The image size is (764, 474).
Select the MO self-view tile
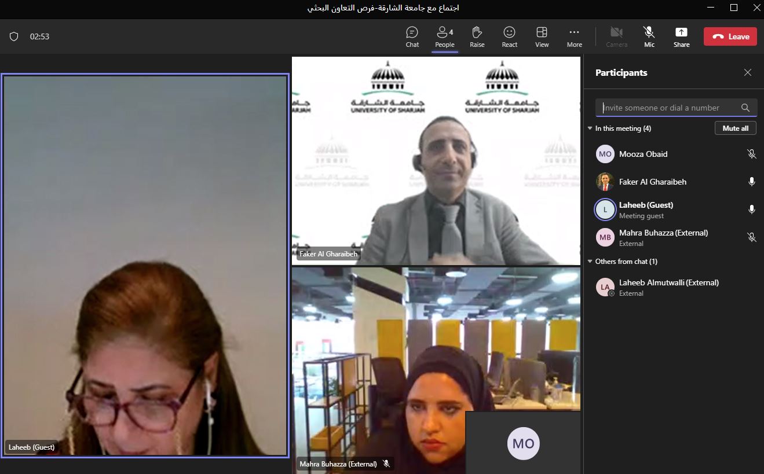point(523,443)
